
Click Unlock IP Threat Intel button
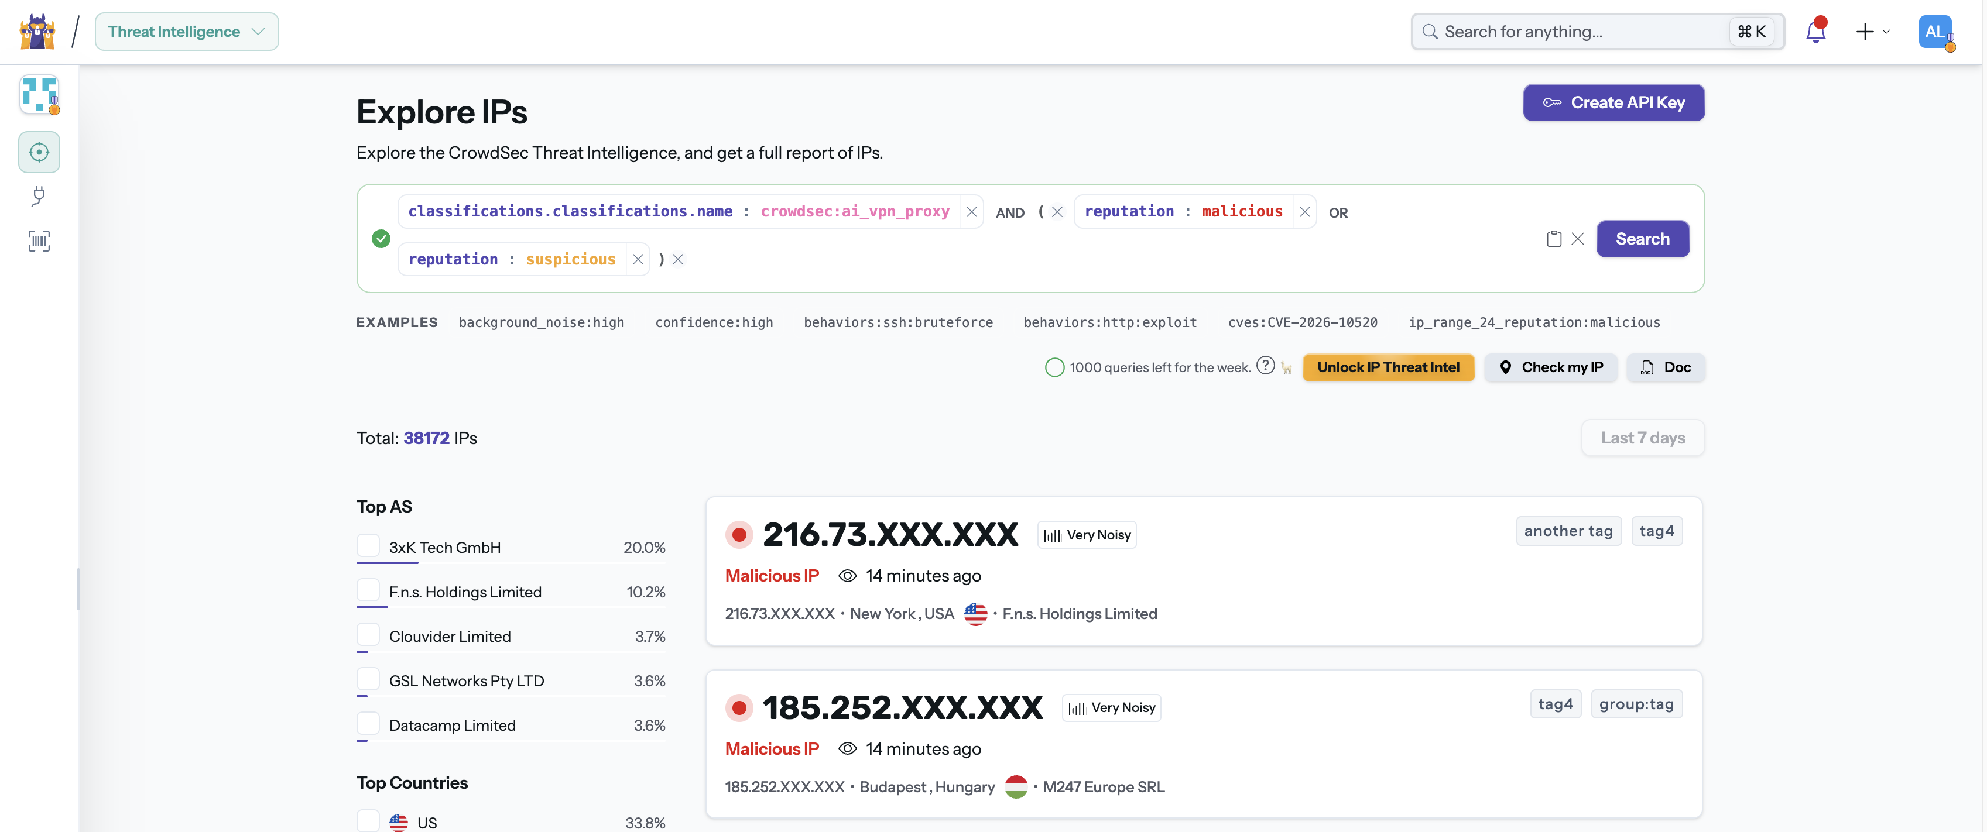(x=1389, y=368)
